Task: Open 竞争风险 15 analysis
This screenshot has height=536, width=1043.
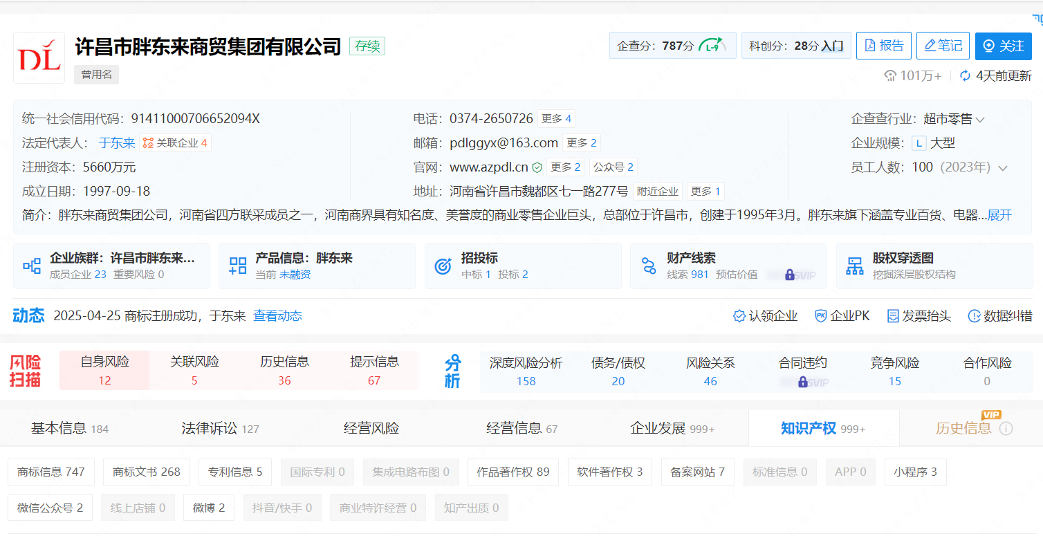Action: coord(895,371)
